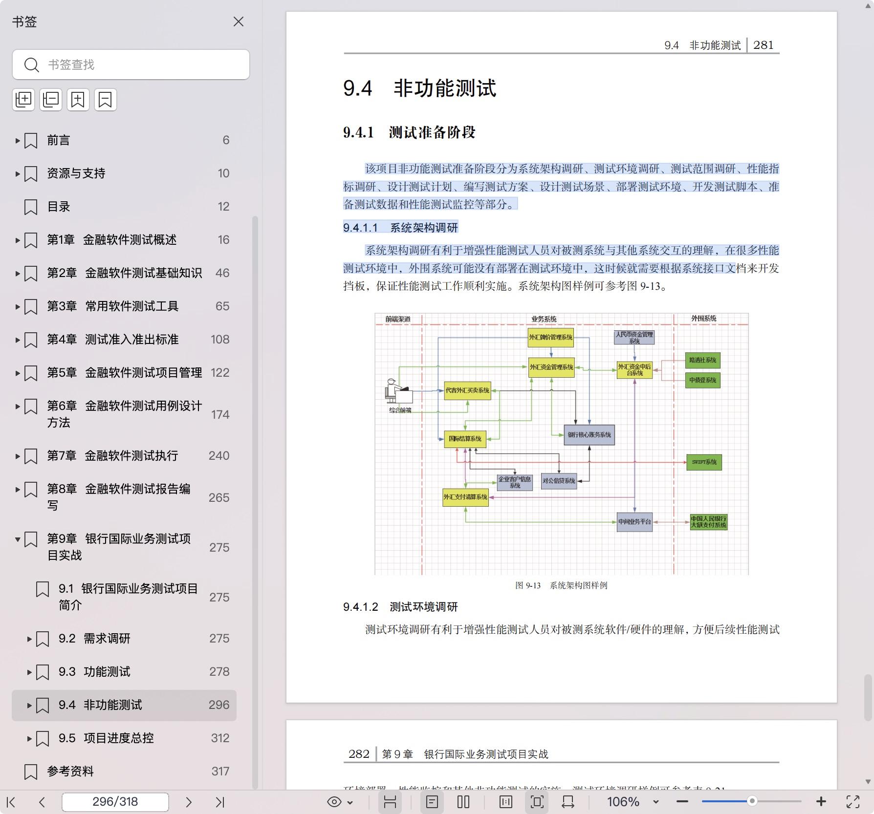Image resolution: width=874 pixels, height=814 pixels.
Task: Expand 第3章 常用软件测试工具
Action: point(18,307)
